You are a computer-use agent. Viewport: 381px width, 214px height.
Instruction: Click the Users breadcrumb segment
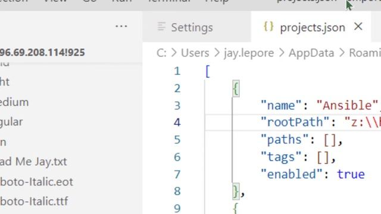point(195,53)
